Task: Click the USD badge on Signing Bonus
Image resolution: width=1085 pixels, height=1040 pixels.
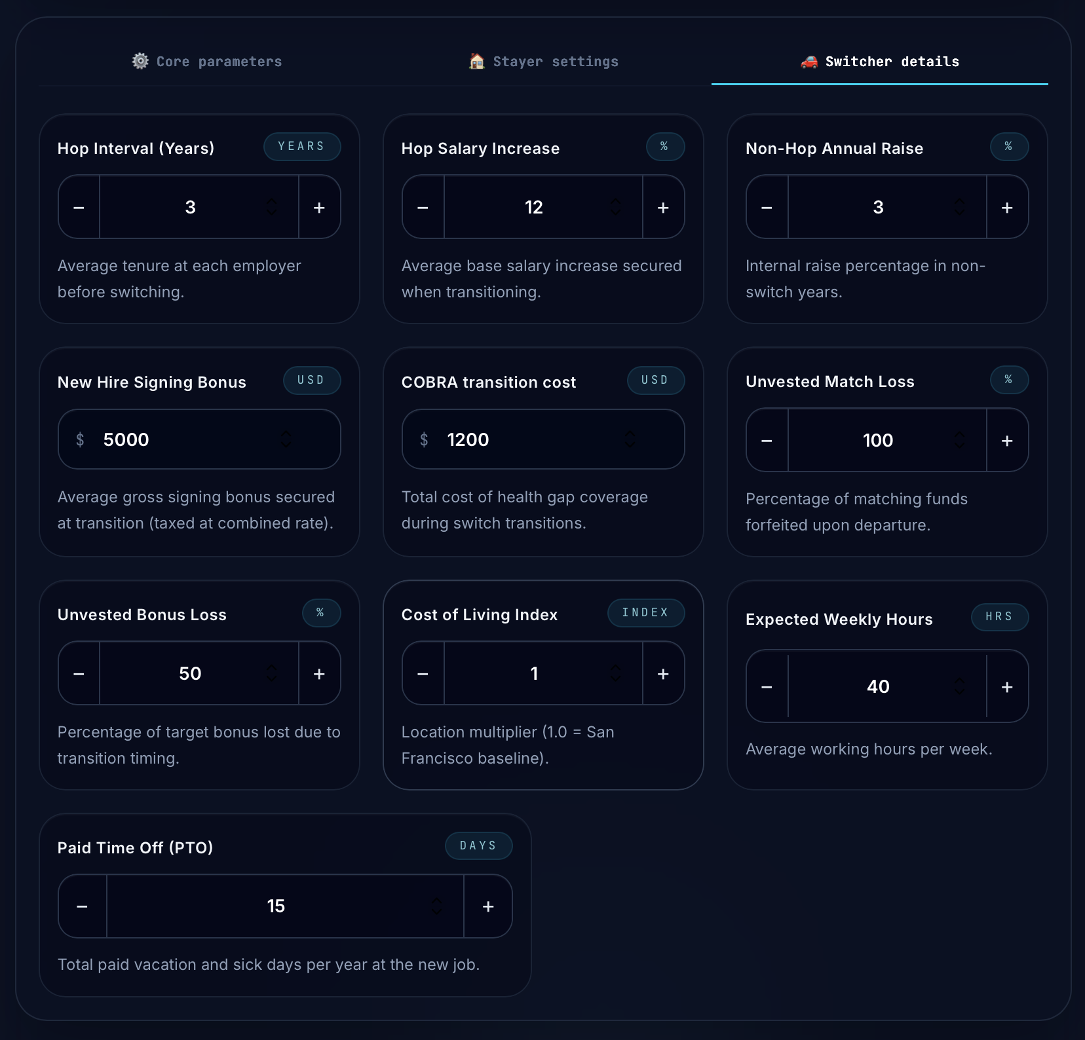Action: tap(311, 381)
